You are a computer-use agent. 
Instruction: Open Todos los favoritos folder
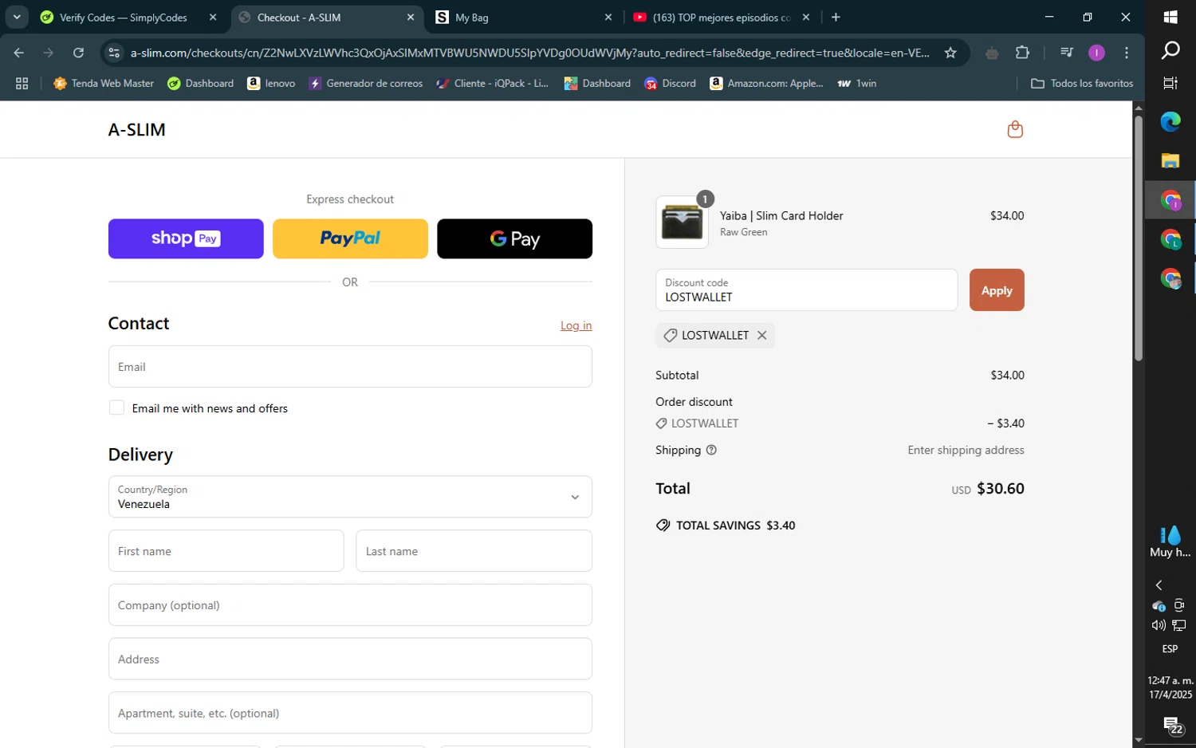(1082, 83)
